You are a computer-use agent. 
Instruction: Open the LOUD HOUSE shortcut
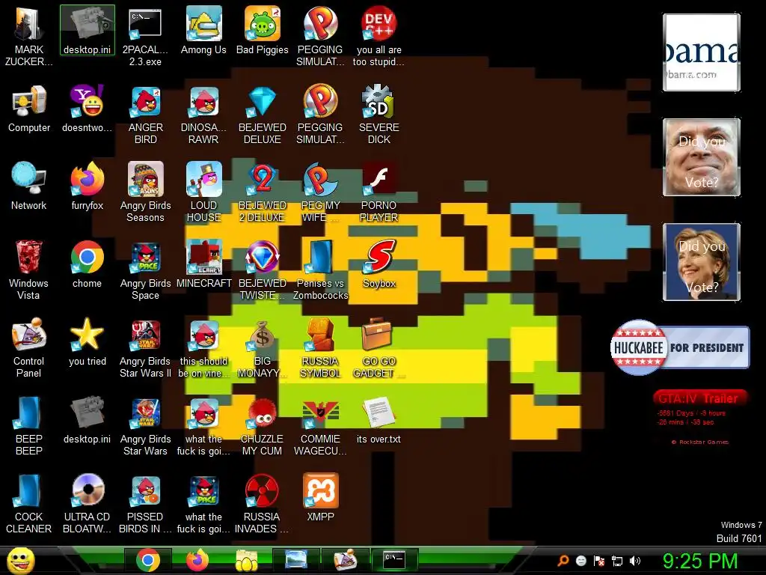[x=203, y=192]
